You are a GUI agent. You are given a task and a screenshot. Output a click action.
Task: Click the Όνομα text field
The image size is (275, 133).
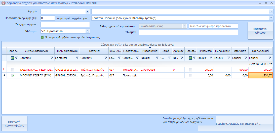[x=188, y=33]
